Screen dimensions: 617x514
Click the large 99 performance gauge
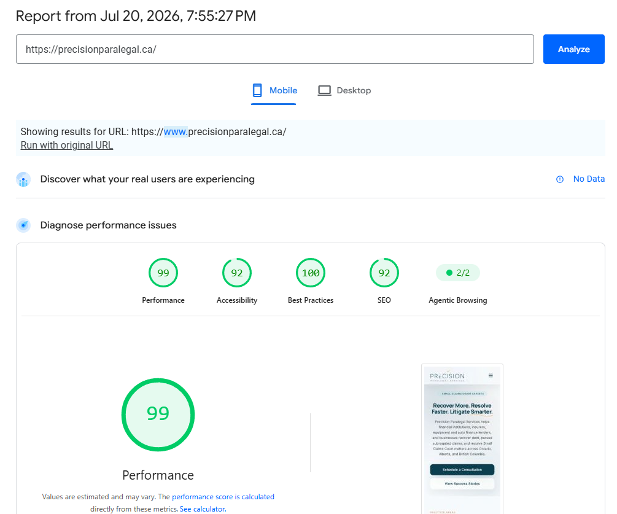click(x=158, y=415)
